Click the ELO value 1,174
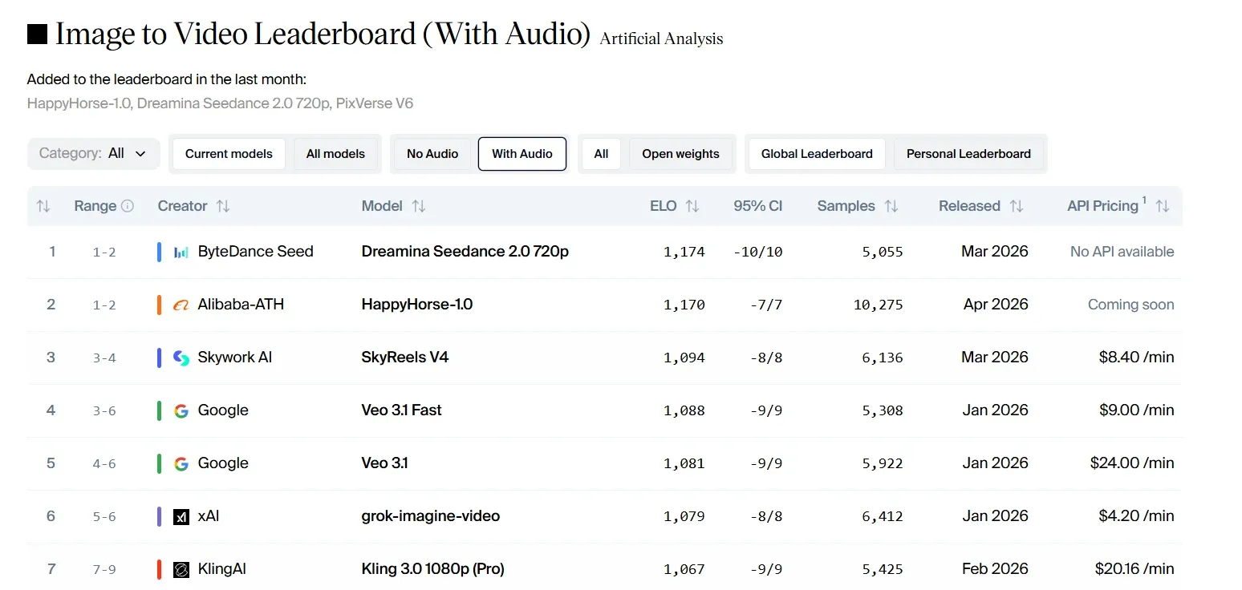This screenshot has width=1242, height=590. tap(684, 252)
